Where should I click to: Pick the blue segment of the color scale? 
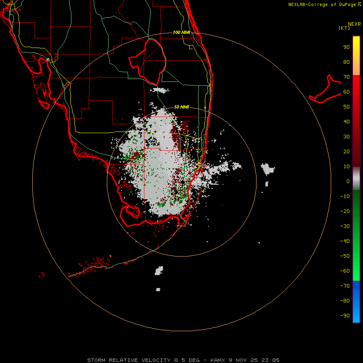tap(356, 302)
